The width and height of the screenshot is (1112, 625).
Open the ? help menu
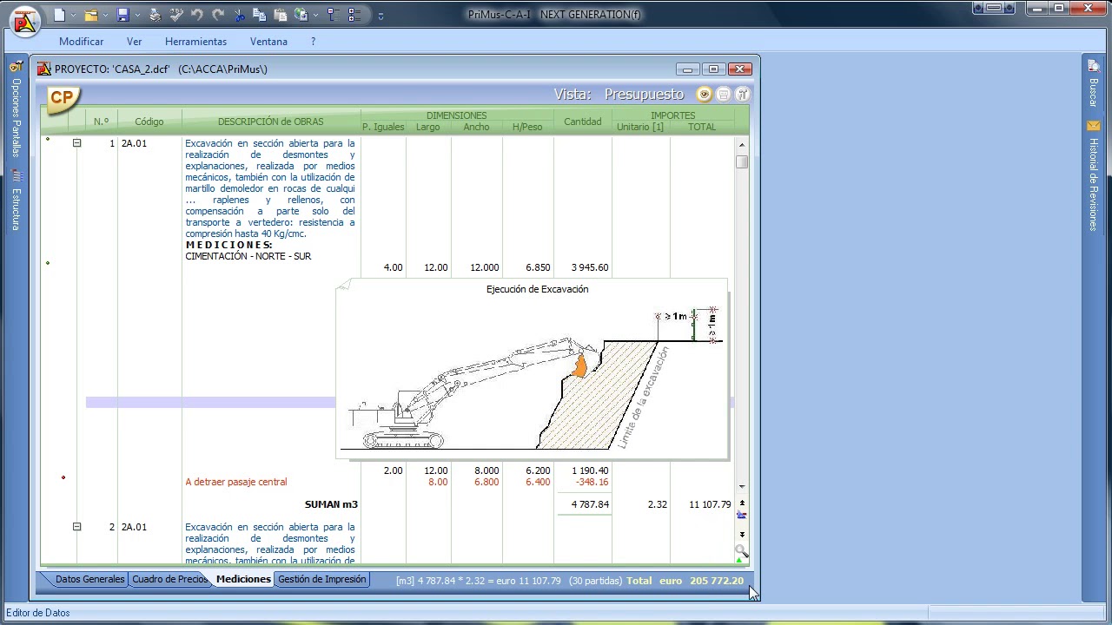click(x=313, y=42)
